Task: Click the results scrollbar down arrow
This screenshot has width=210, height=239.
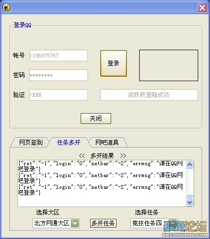Action: pyautogui.click(x=190, y=202)
